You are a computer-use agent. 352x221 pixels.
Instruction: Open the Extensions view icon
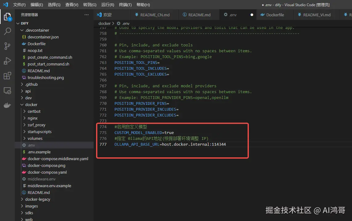(7, 76)
